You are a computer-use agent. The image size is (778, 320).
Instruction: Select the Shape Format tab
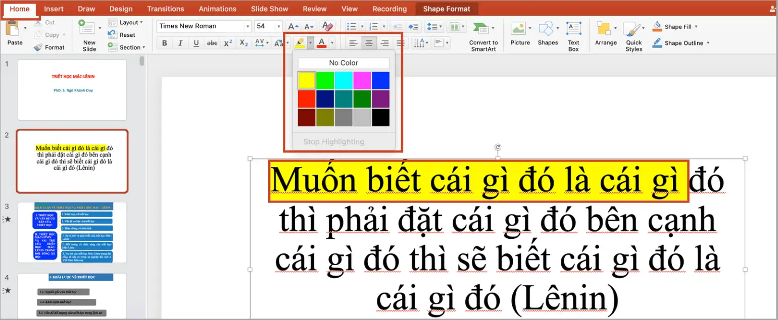point(447,9)
